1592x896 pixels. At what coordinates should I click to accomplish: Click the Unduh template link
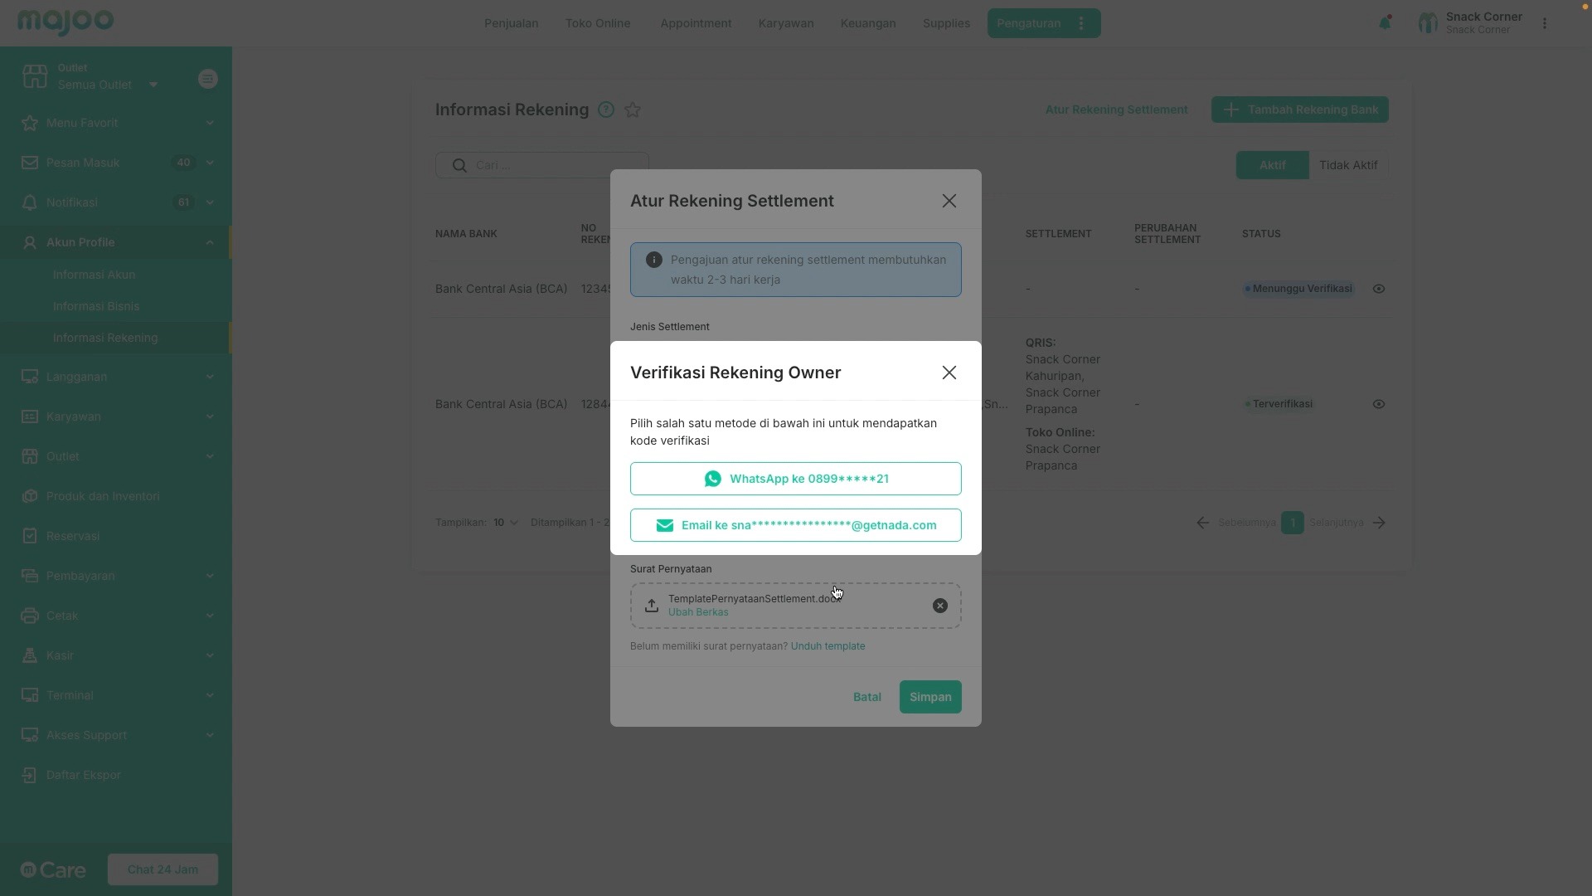point(828,646)
